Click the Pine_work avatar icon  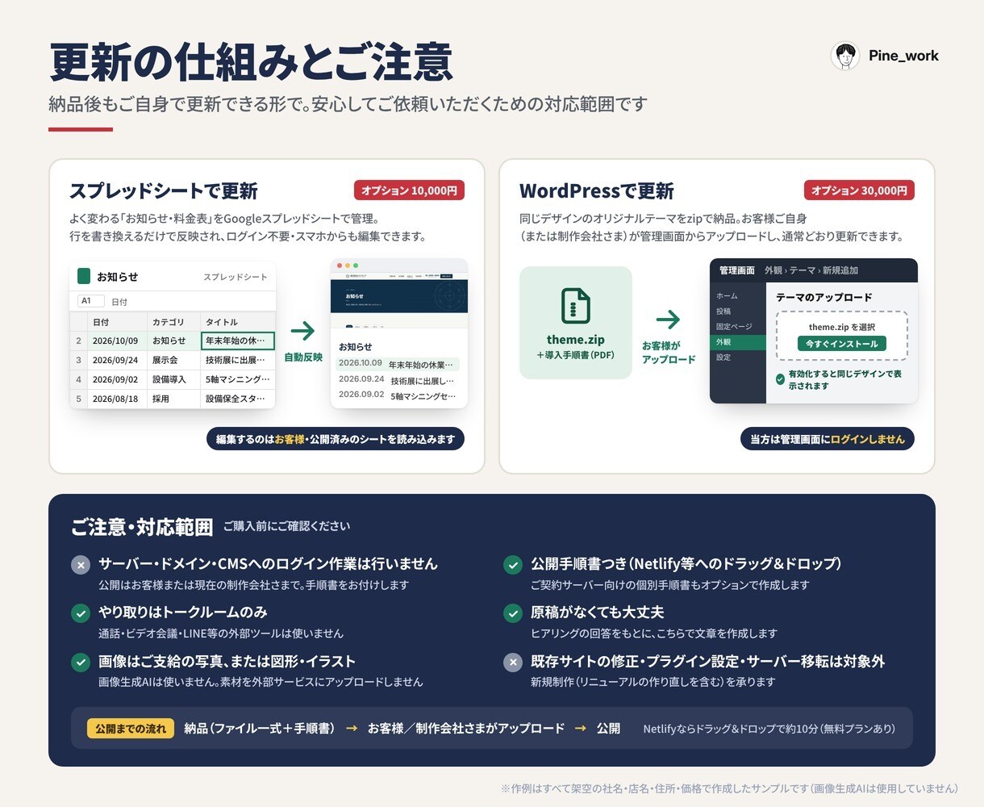coord(845,56)
